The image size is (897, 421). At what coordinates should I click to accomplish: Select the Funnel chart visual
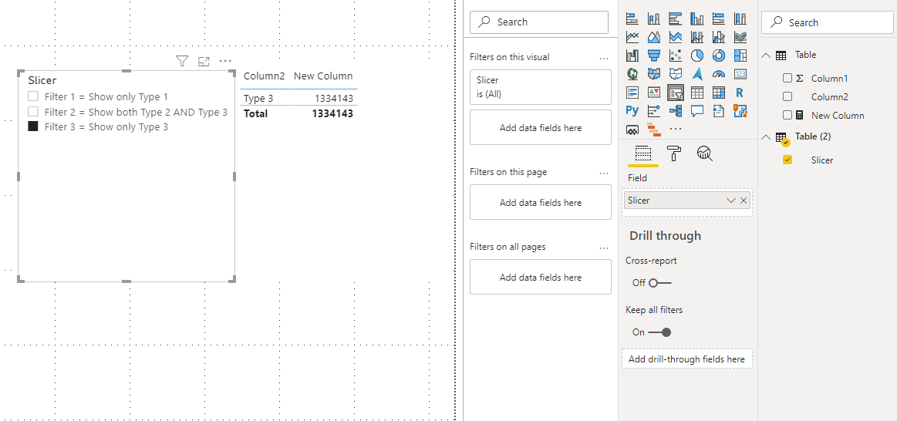point(654,56)
